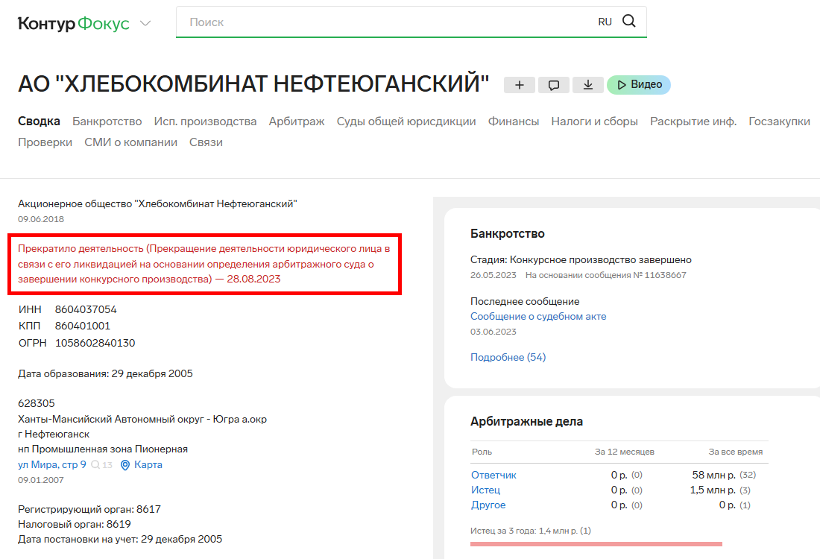Switch to the Госзакупки tab
Viewport: 820px width, 559px height.
(779, 121)
